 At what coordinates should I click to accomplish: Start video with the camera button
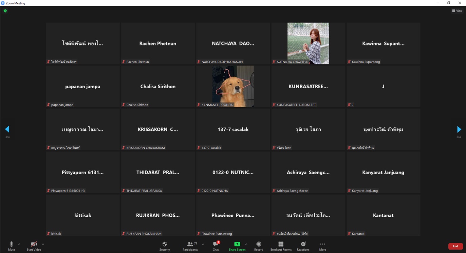(x=34, y=246)
